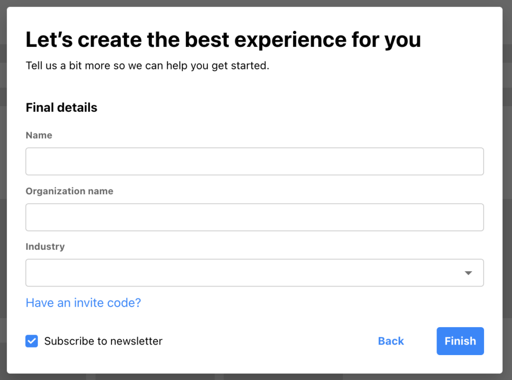512x380 pixels.
Task: Click the "Let's create the best experience" heading
Action: coord(223,40)
